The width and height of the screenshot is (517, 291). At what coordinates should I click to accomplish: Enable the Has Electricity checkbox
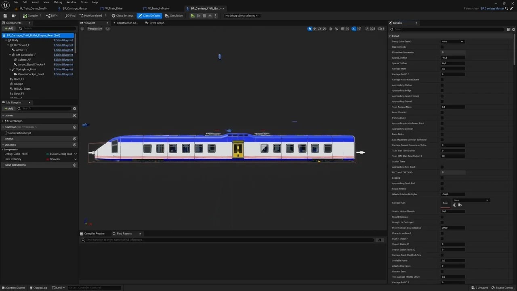(442, 47)
